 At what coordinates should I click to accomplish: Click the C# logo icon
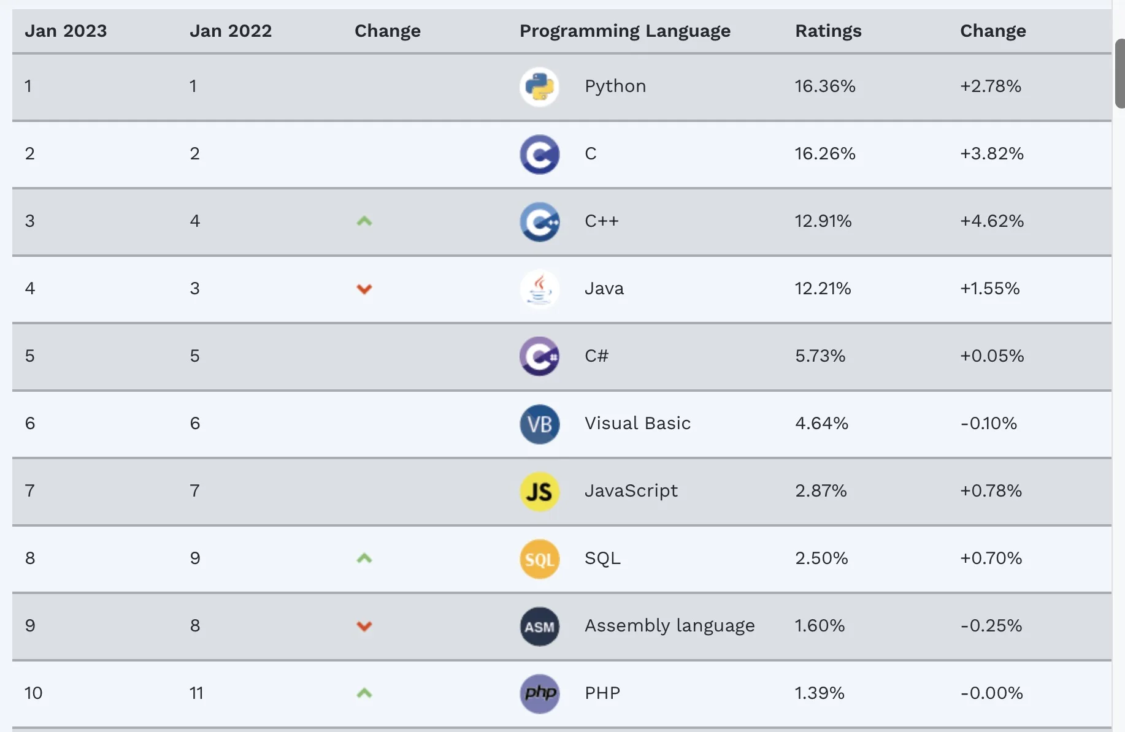[x=539, y=356]
